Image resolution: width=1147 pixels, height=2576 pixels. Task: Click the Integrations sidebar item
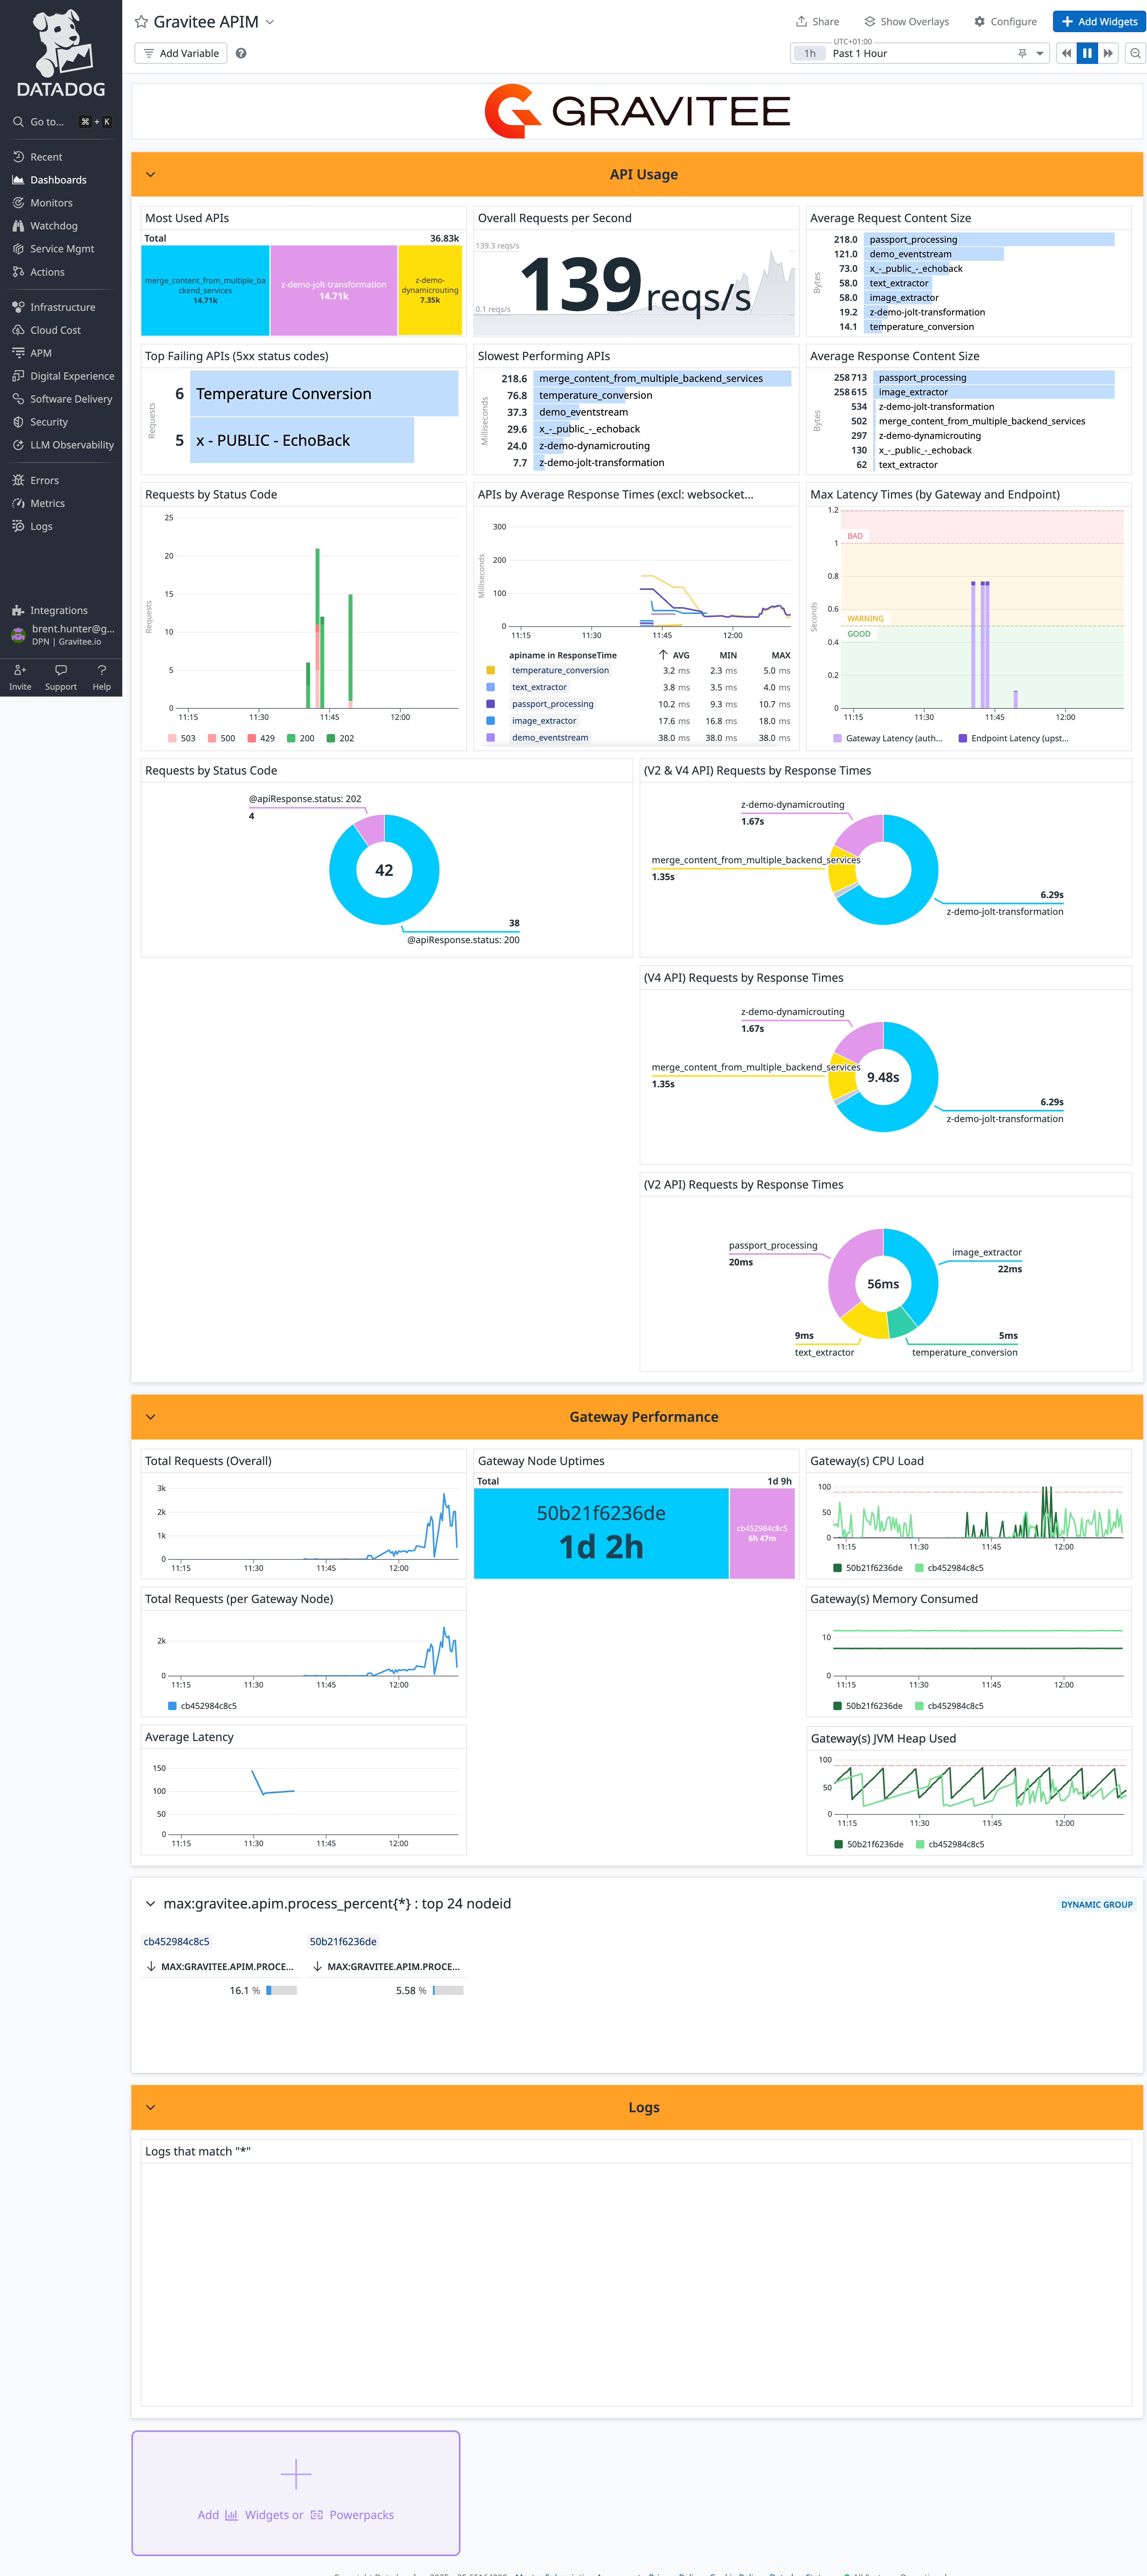pos(58,610)
